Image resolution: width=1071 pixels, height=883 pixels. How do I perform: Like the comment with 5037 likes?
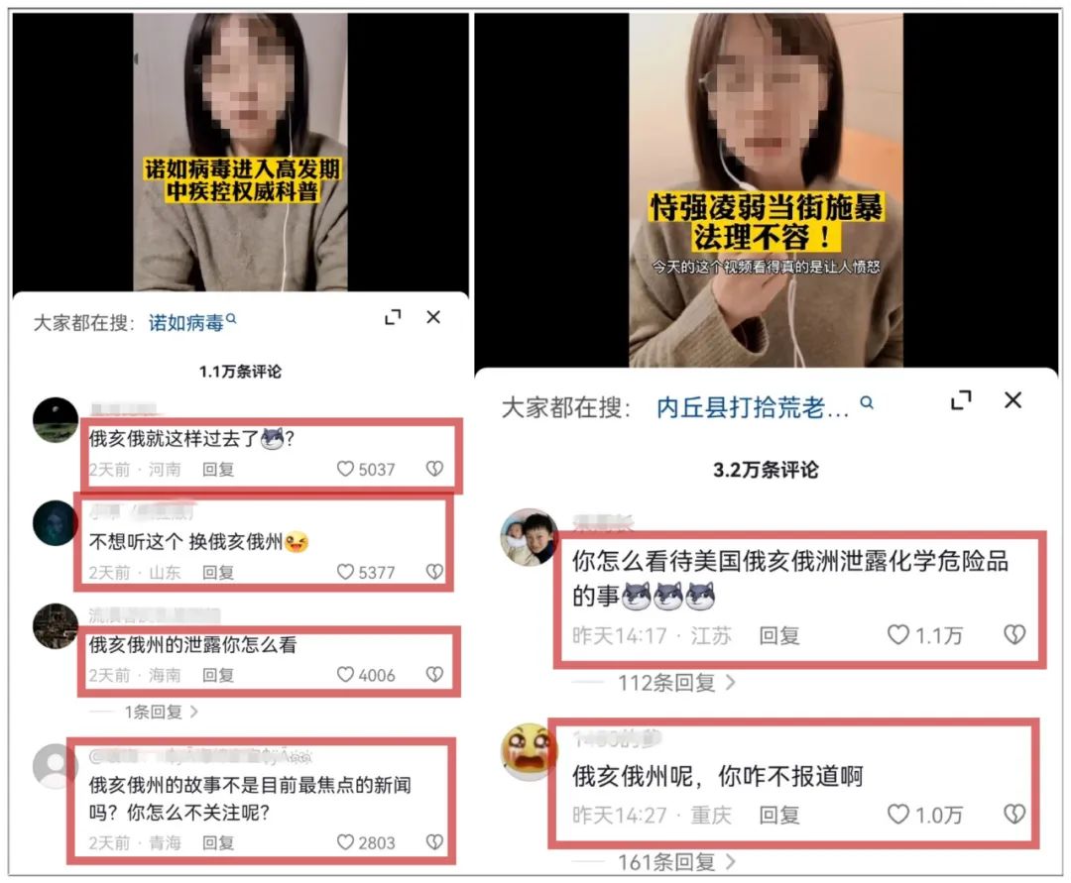(x=346, y=469)
